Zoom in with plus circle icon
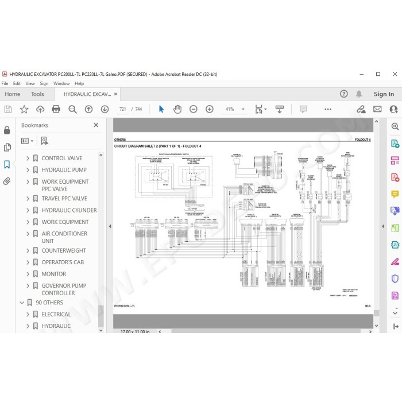 [210, 109]
